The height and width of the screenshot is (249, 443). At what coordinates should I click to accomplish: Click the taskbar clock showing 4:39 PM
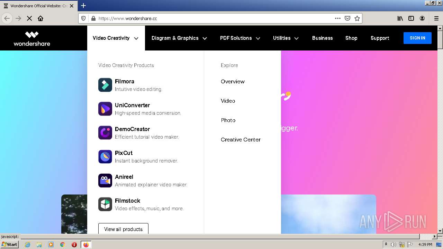coord(425,245)
